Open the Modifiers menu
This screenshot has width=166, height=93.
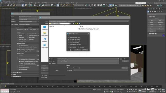pyautogui.click(x=31, y=3)
